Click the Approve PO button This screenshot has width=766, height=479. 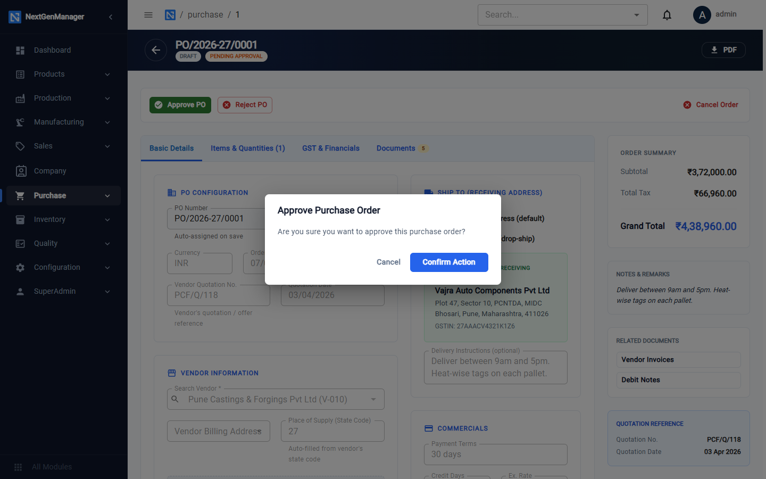click(x=180, y=105)
